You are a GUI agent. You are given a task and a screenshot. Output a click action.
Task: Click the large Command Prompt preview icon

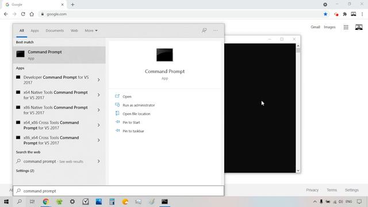[164, 55]
